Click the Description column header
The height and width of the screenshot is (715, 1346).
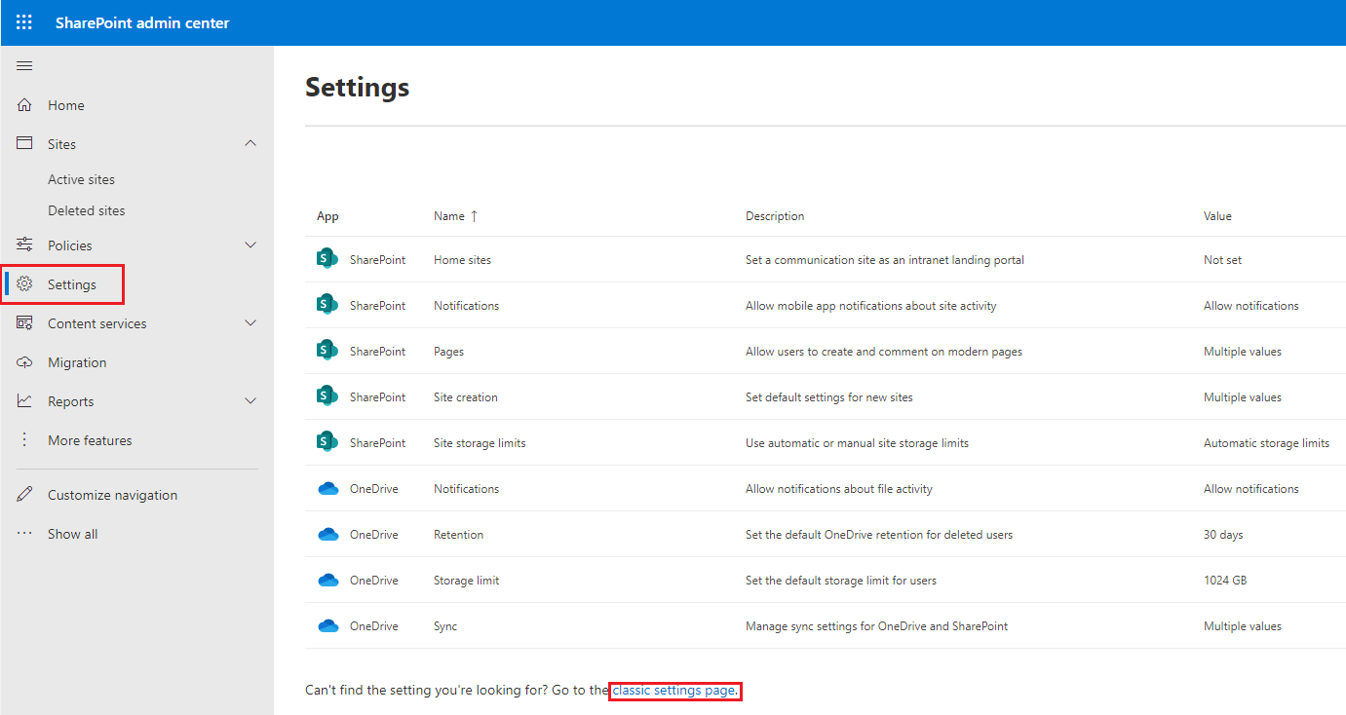775,216
